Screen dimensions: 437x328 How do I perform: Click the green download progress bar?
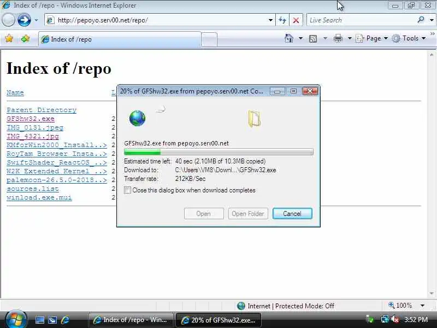click(x=218, y=152)
